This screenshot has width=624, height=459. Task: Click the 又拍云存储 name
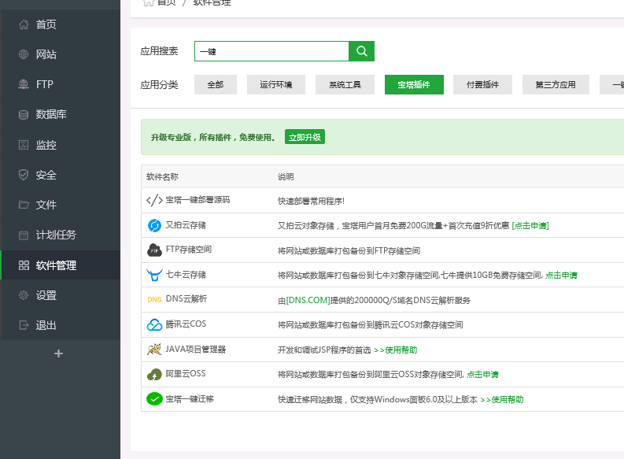(x=186, y=225)
